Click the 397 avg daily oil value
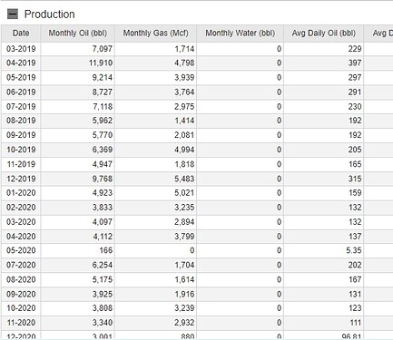Screen dimensions: 393x340 click(355, 63)
